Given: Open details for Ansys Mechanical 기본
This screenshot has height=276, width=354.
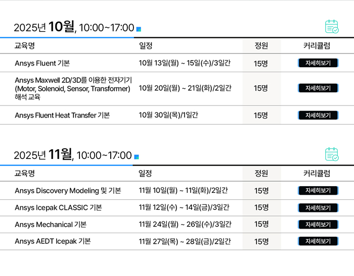Looking at the screenshot, I should (x=318, y=225).
